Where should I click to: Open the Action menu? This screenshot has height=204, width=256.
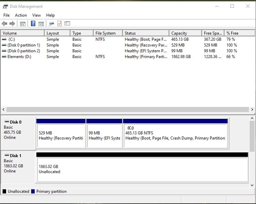(x=21, y=15)
